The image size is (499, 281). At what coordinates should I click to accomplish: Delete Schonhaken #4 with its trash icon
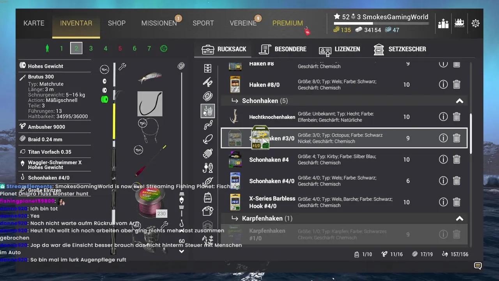pos(457,159)
